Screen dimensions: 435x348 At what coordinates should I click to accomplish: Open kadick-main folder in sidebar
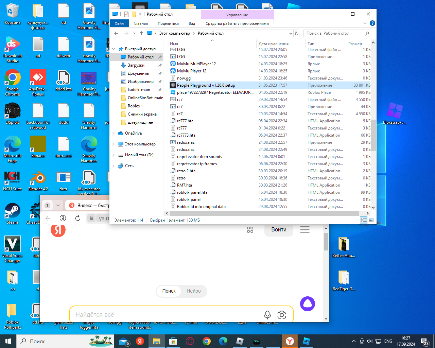(139, 90)
